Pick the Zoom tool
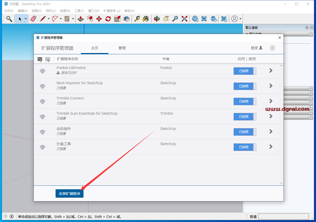This screenshot has height=222, width=316. [175, 19]
